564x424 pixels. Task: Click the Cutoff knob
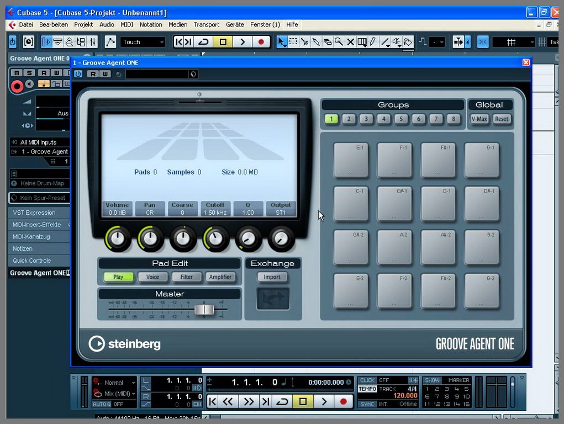216,239
